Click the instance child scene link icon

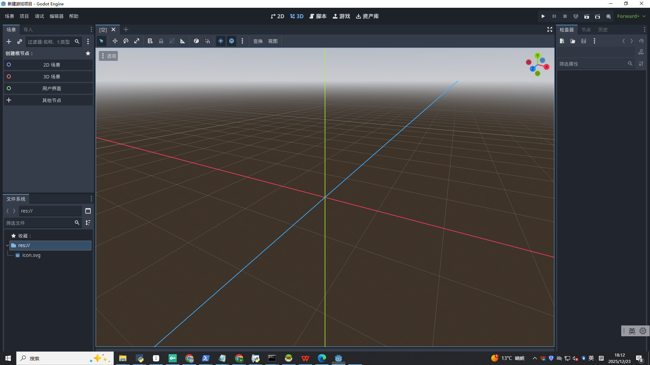20,42
